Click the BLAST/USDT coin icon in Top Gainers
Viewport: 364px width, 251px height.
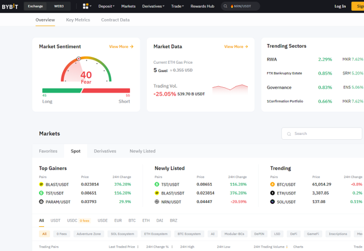(41, 184)
